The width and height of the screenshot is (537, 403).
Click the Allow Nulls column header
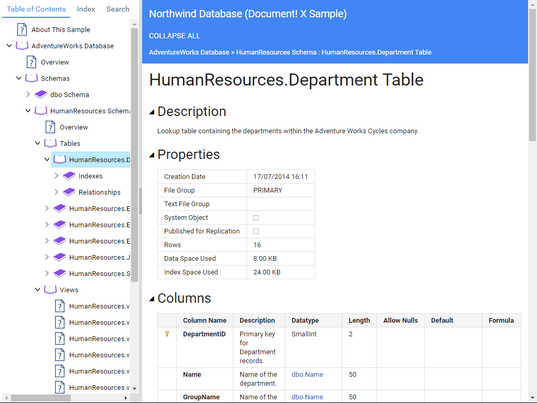click(400, 321)
